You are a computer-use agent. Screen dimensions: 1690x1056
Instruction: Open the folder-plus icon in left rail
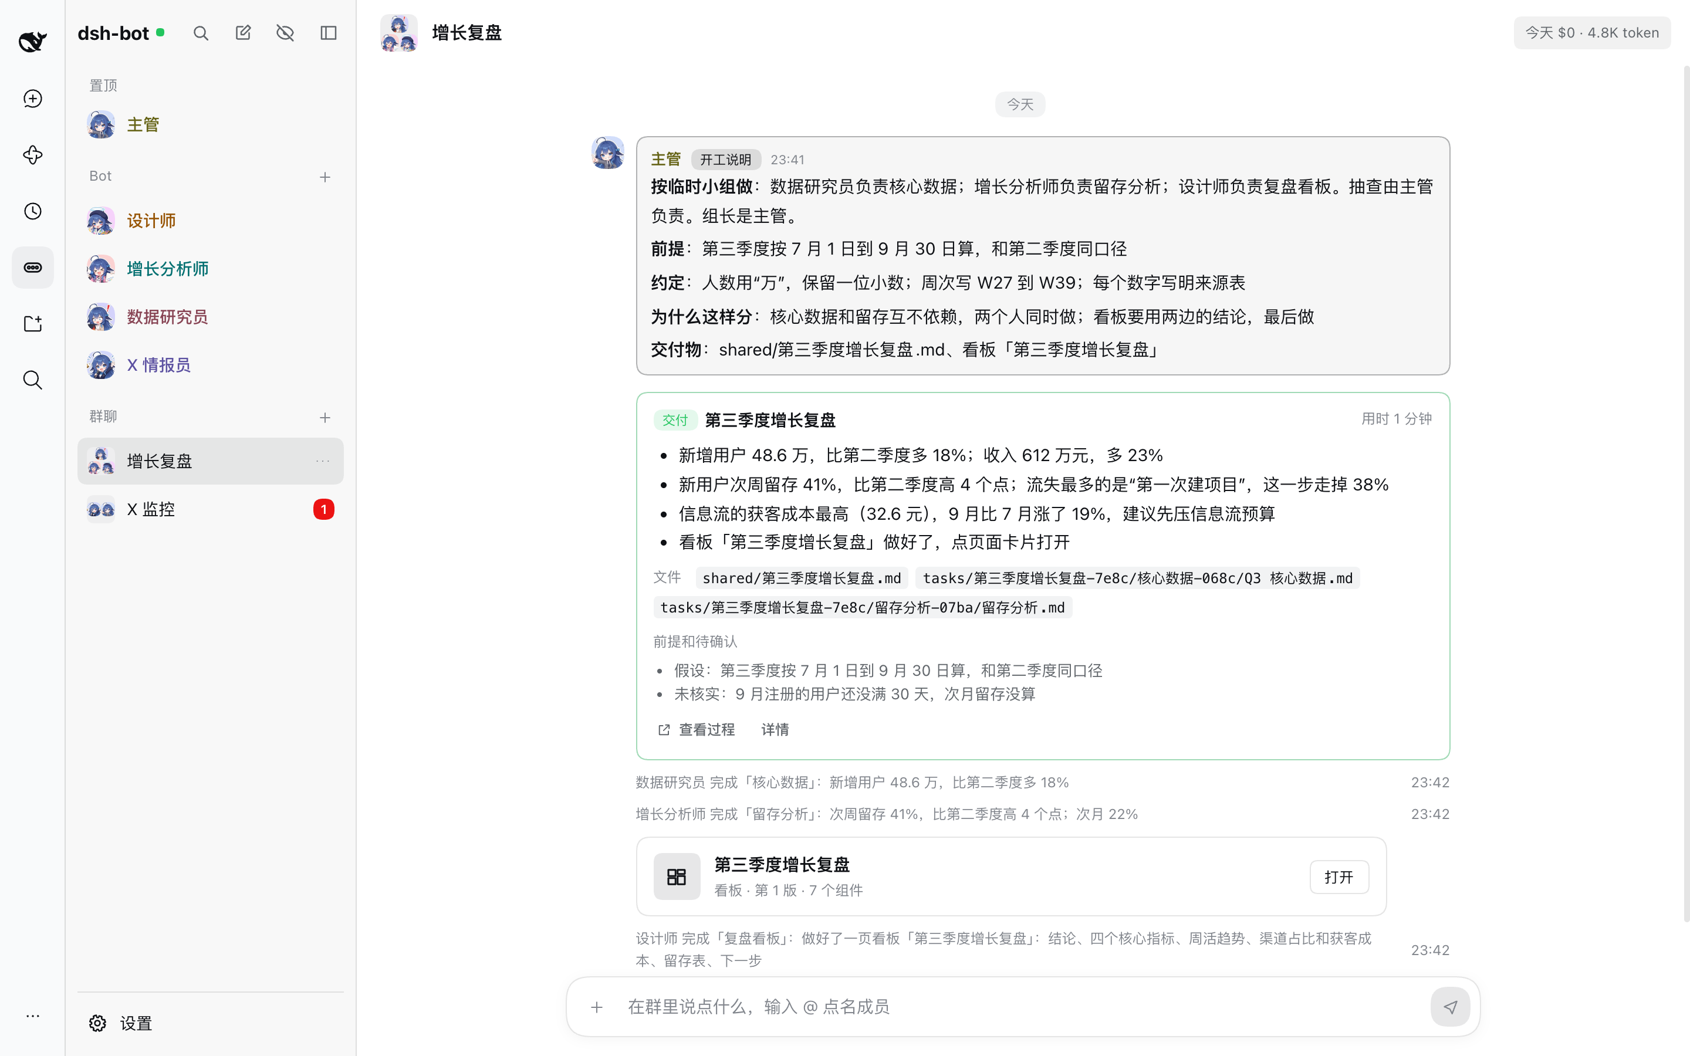(x=32, y=323)
